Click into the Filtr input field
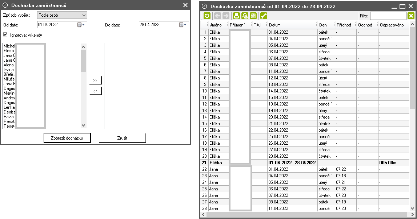 388,16
